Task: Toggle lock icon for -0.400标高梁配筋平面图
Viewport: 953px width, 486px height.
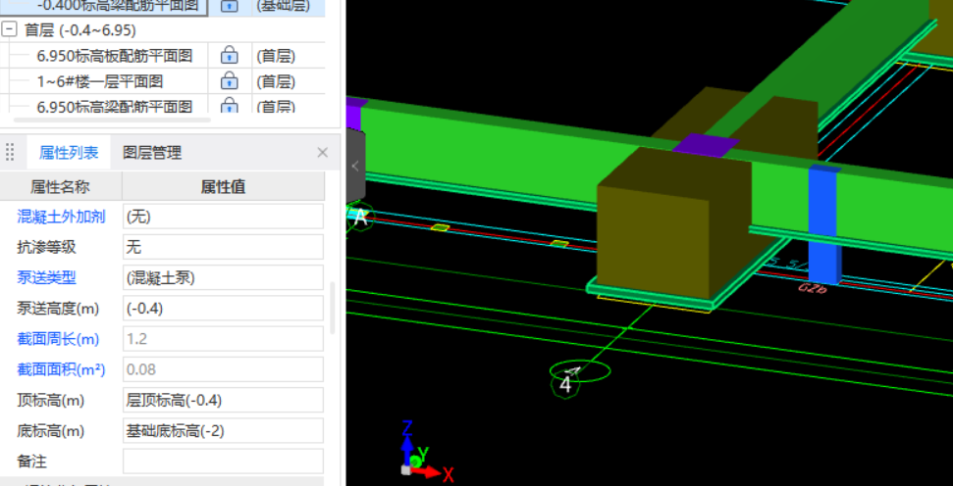Action: click(x=229, y=6)
